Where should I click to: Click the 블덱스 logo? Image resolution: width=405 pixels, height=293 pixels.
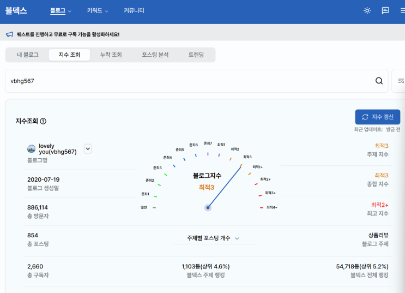tap(16, 10)
